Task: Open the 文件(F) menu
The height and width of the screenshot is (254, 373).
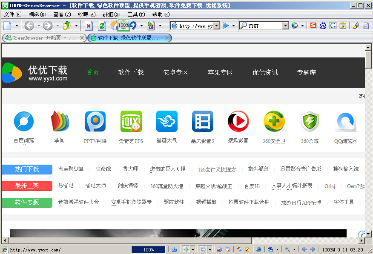Action: point(13,14)
